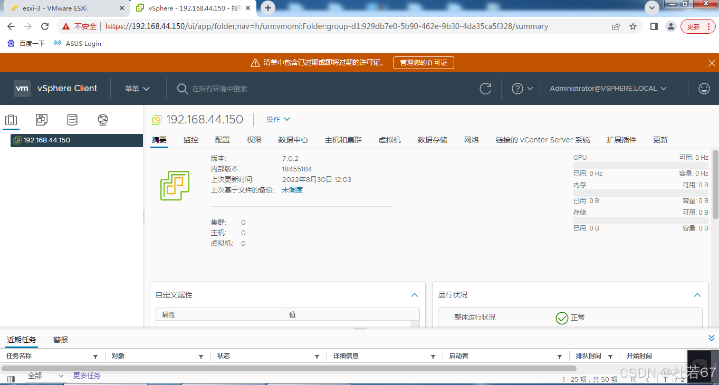
Task: Open the 全部 task filter dropdown
Action: point(45,376)
